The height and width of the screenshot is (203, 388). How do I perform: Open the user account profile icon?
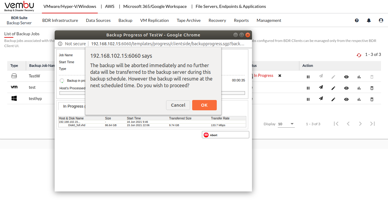point(381,20)
